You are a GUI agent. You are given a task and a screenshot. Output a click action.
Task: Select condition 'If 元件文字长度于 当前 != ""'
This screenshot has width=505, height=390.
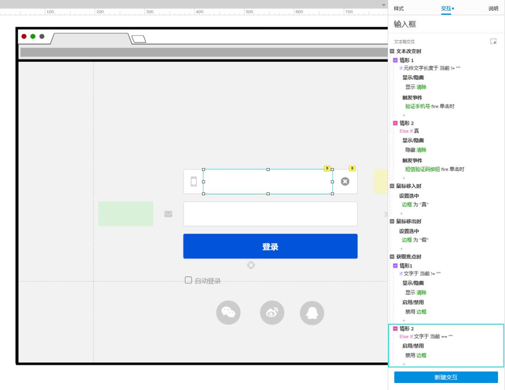click(430, 68)
